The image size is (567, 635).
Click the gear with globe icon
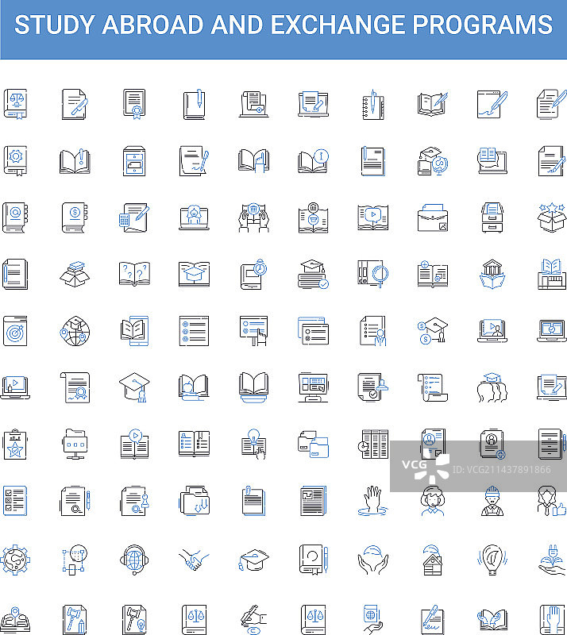(x=15, y=559)
